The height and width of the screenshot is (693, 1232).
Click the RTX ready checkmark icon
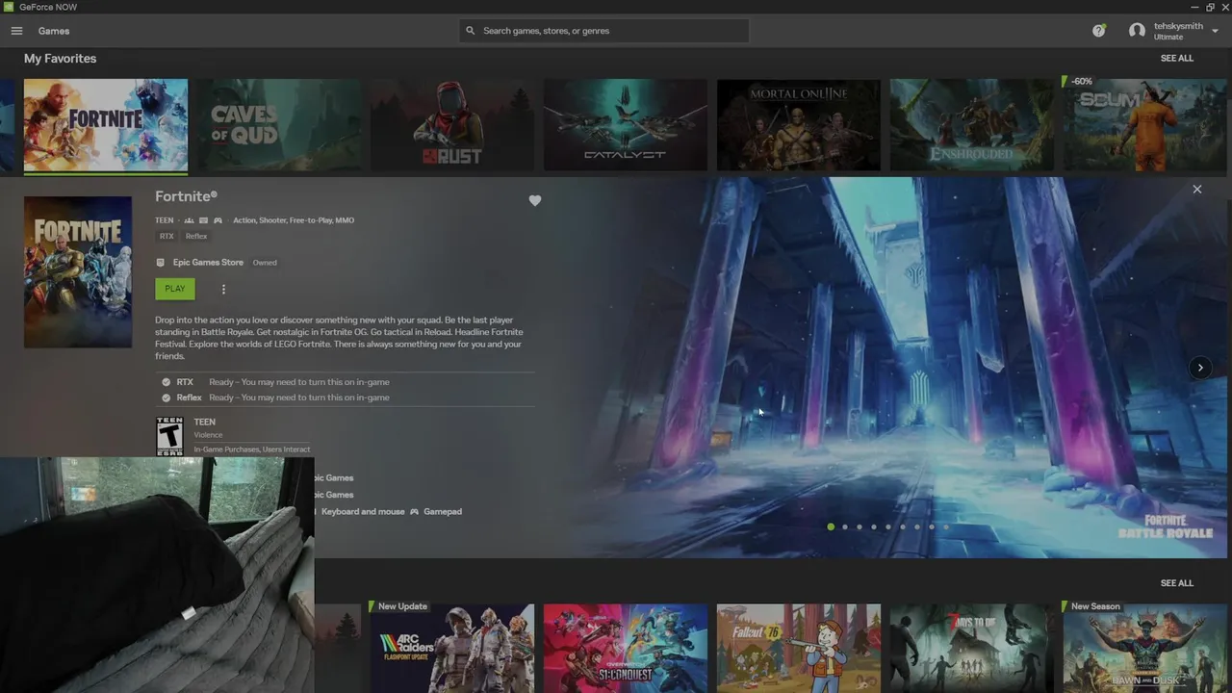[166, 382]
